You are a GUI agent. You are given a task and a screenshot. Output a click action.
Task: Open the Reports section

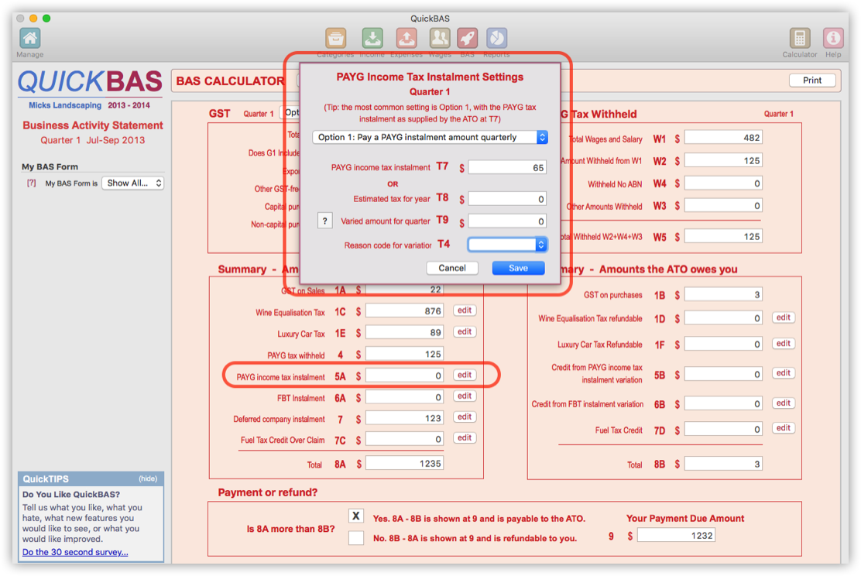[x=496, y=37]
